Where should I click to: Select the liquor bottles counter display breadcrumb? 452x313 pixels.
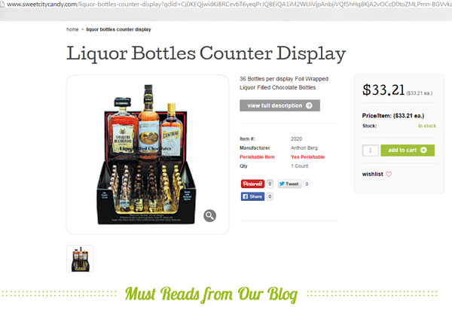pyautogui.click(x=118, y=29)
